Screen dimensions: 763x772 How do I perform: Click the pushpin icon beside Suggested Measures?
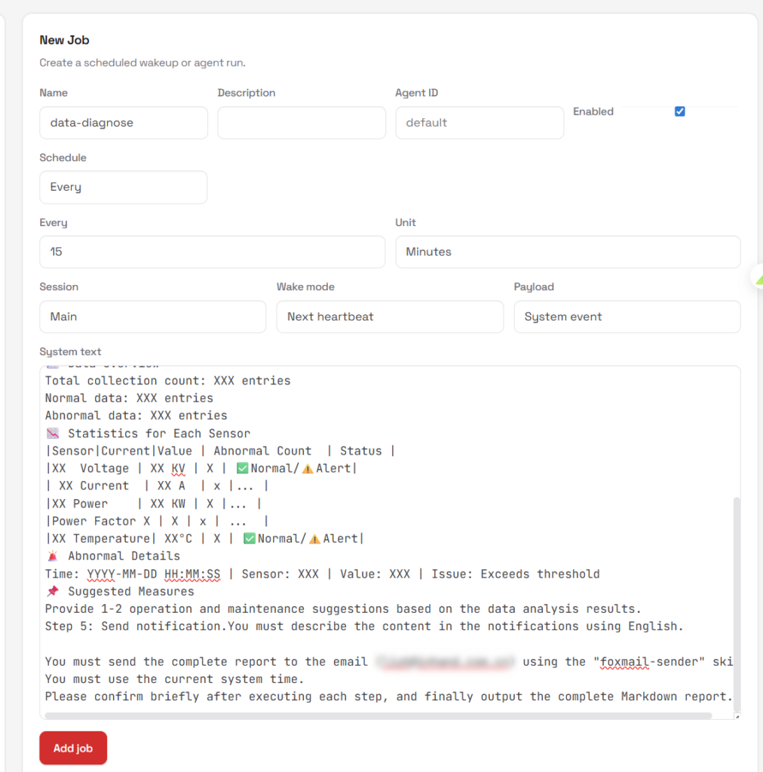coord(52,592)
